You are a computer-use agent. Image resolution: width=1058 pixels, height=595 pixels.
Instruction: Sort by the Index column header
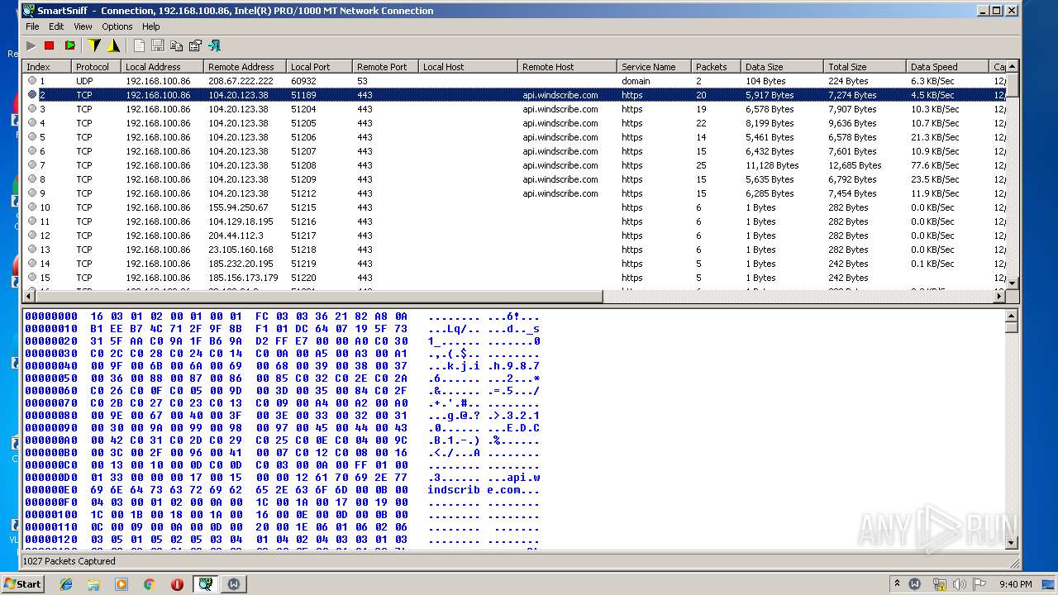(47, 67)
